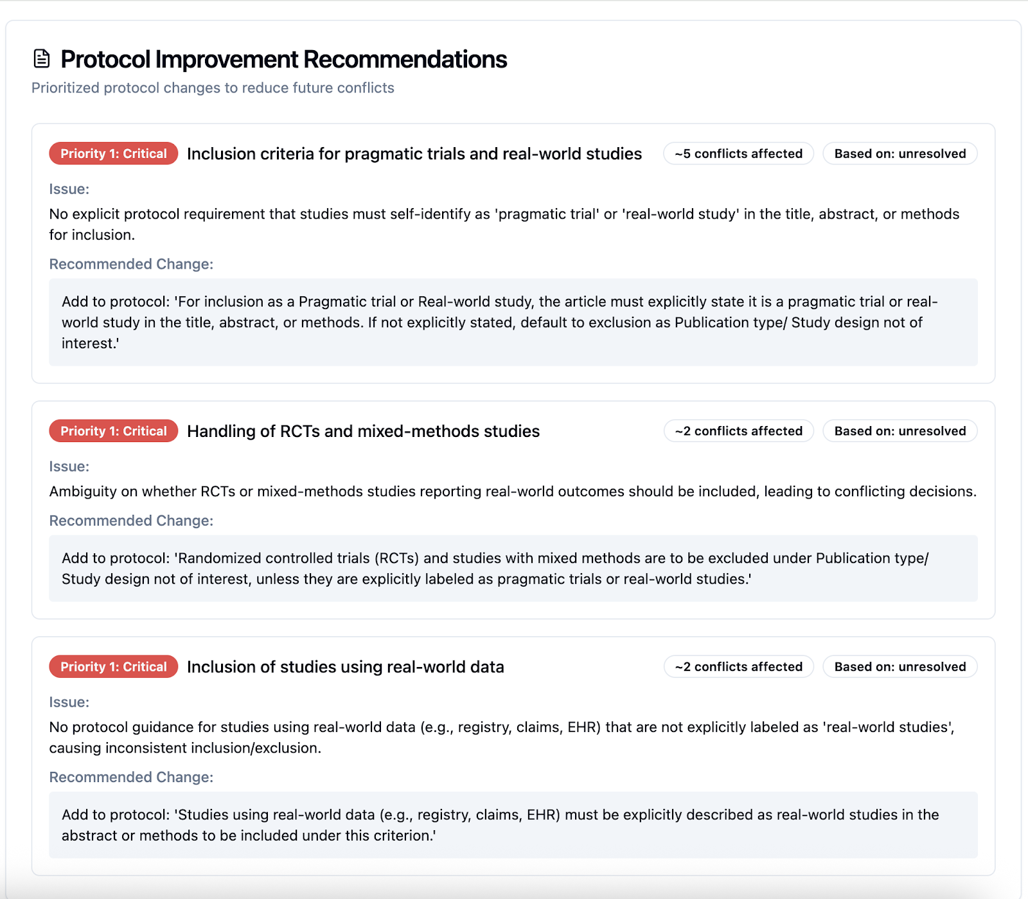Select the pragmatic trials inclusion criteria title
The height and width of the screenshot is (899, 1028).
[414, 154]
